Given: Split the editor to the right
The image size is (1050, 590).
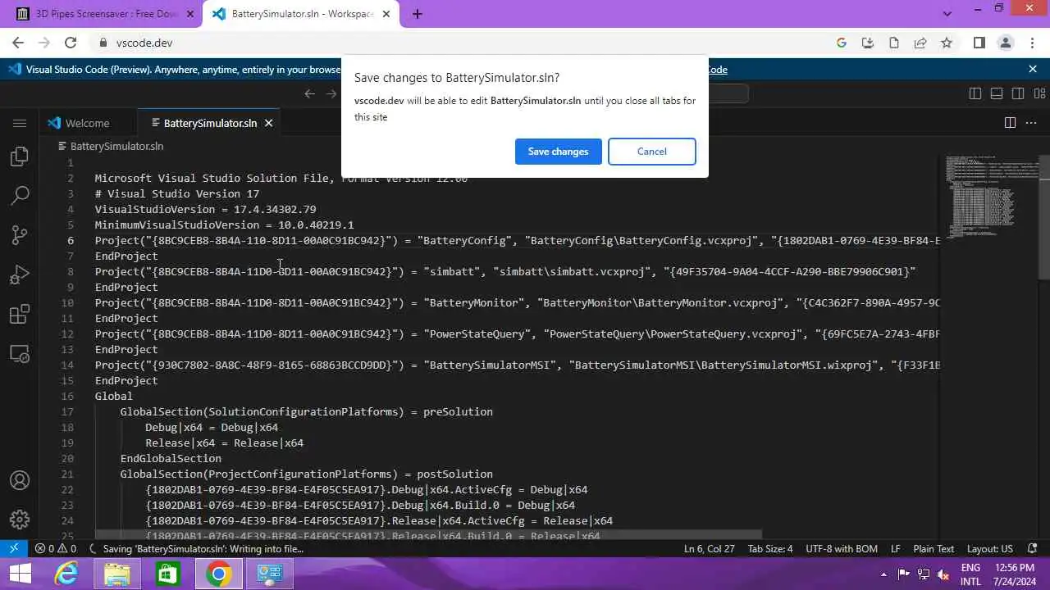Looking at the screenshot, I should (1010, 123).
